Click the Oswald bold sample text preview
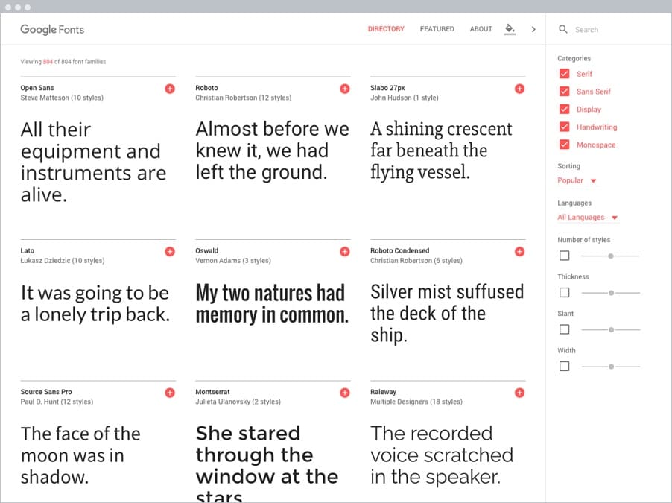This screenshot has height=503, width=672. [x=272, y=304]
